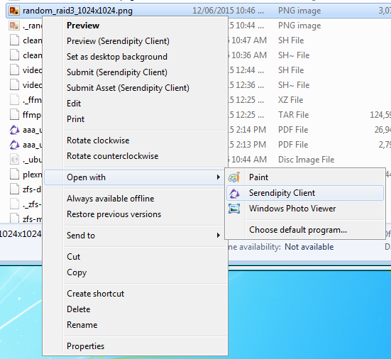Choose Restore previous versions
The image size is (391, 359).
(114, 214)
